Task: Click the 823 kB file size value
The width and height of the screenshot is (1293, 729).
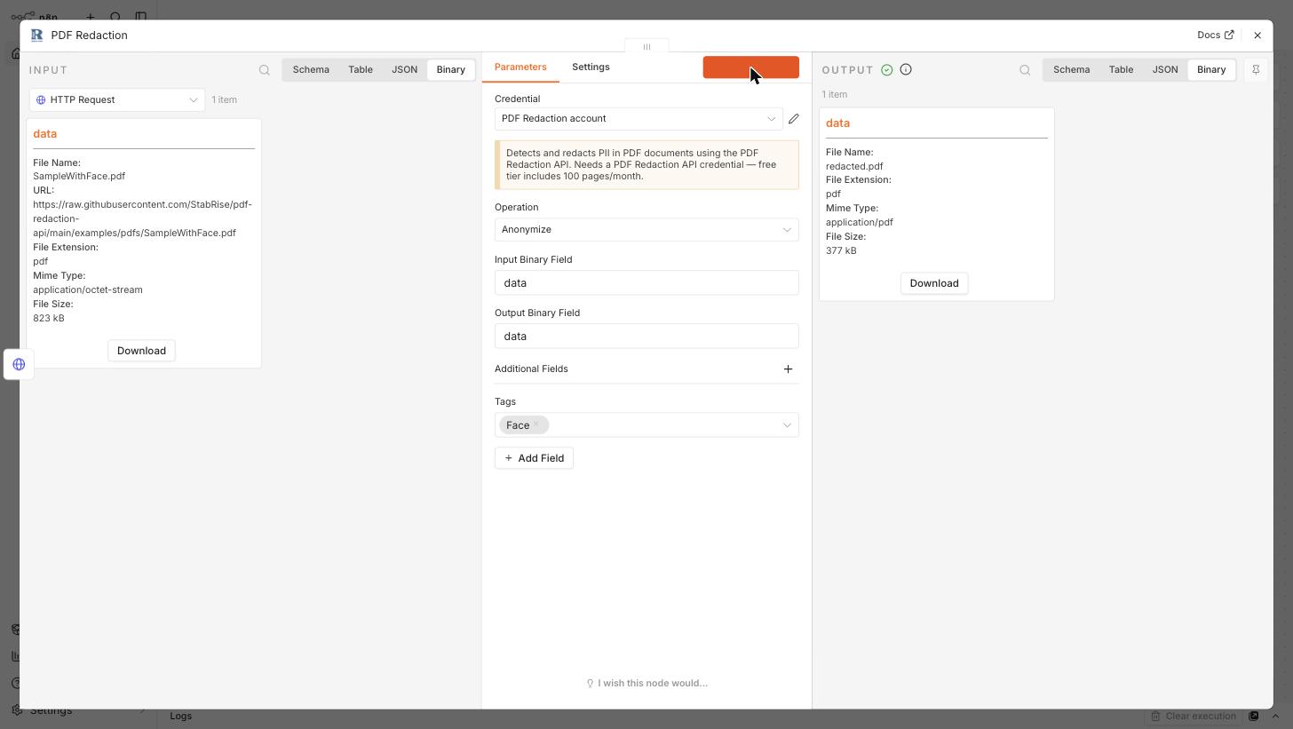Action: point(49,319)
